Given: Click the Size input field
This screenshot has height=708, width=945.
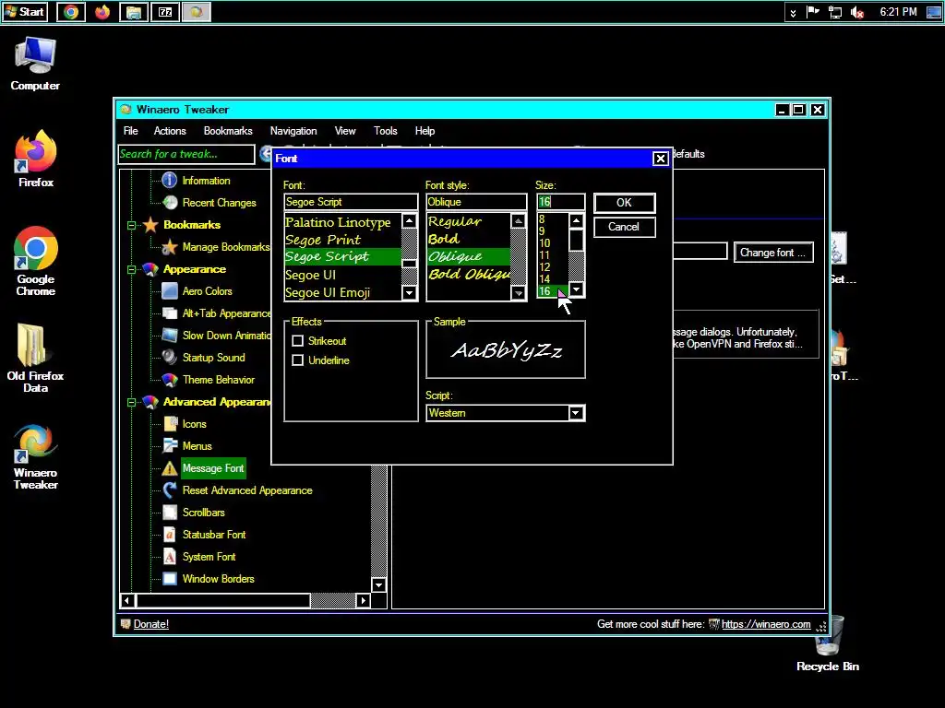Looking at the screenshot, I should tap(560, 202).
